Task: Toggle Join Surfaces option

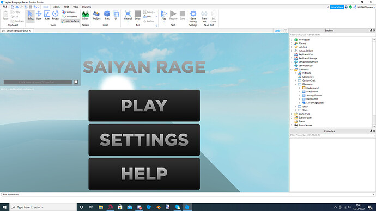Action: click(70, 21)
